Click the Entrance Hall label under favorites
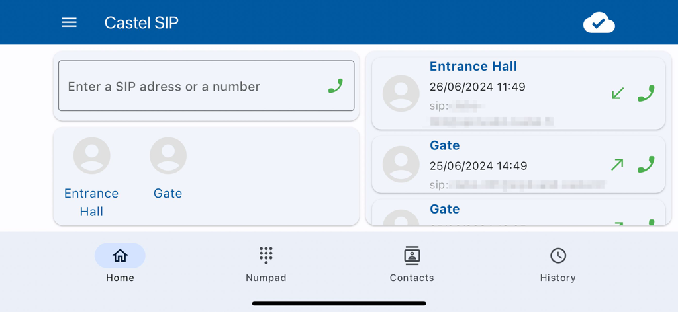Viewport: 678px width, 312px height. pyautogui.click(x=91, y=202)
